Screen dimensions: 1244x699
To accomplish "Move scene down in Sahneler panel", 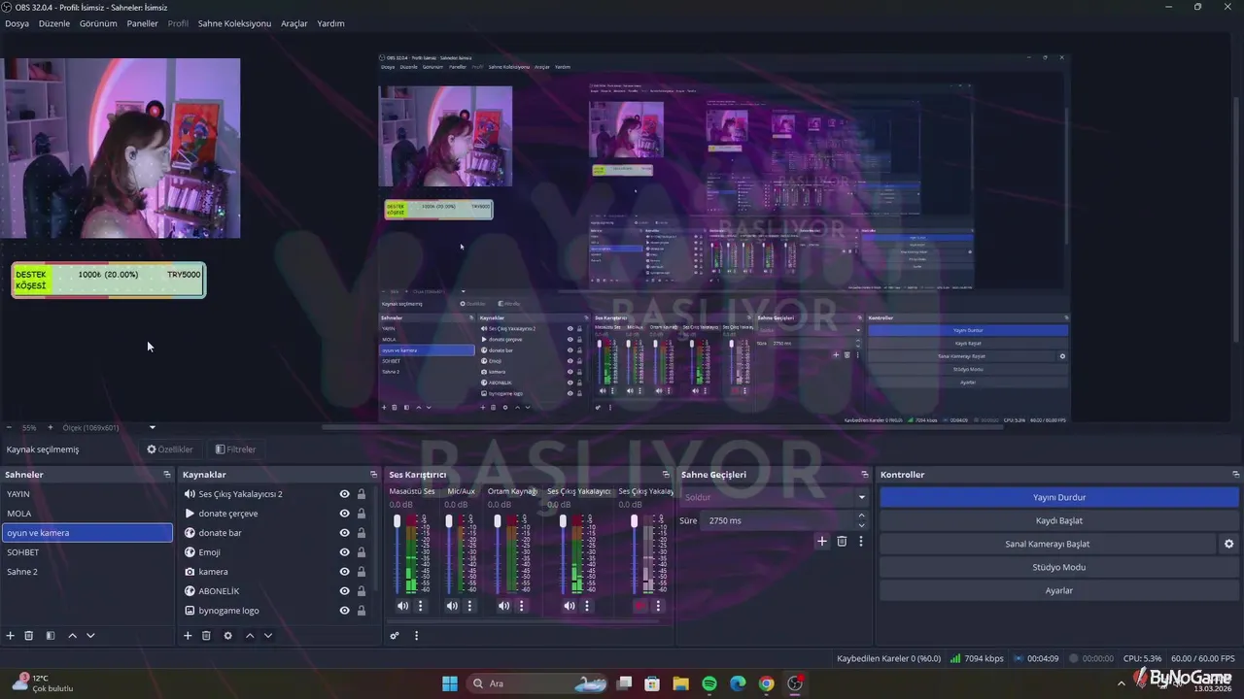I will coord(90,636).
